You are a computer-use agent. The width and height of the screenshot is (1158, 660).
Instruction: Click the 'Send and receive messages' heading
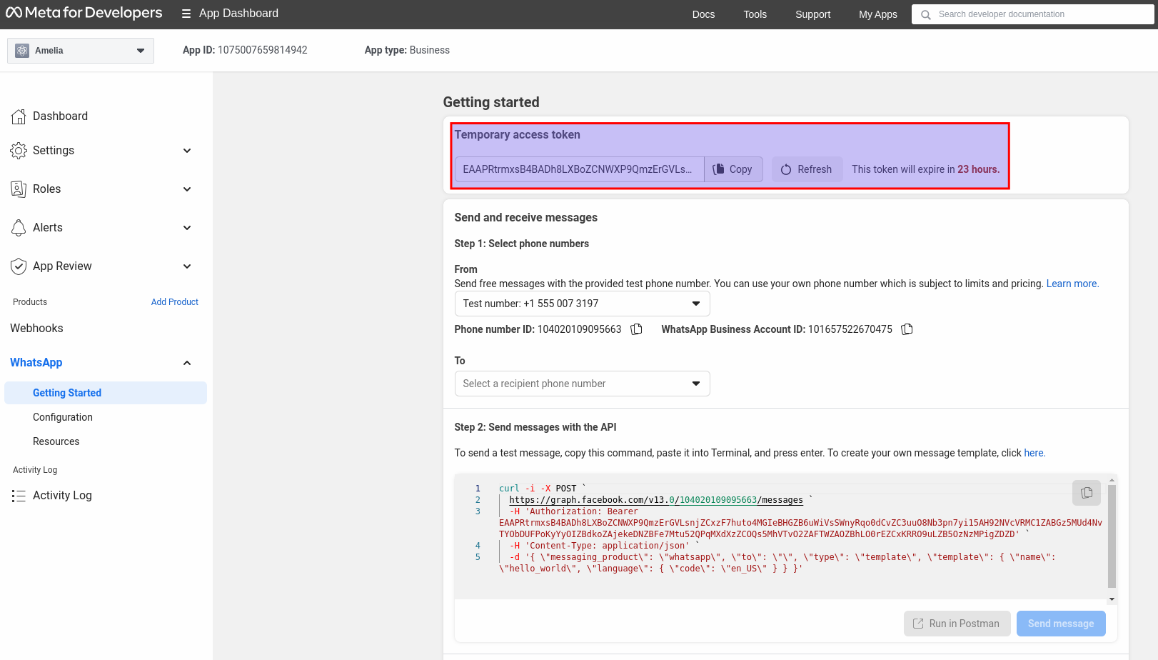coord(525,217)
